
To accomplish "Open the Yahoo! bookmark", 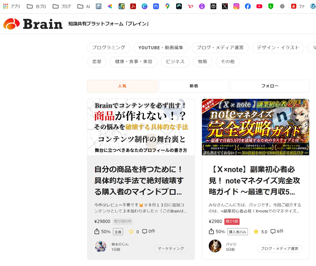I will (x=190, y=6).
